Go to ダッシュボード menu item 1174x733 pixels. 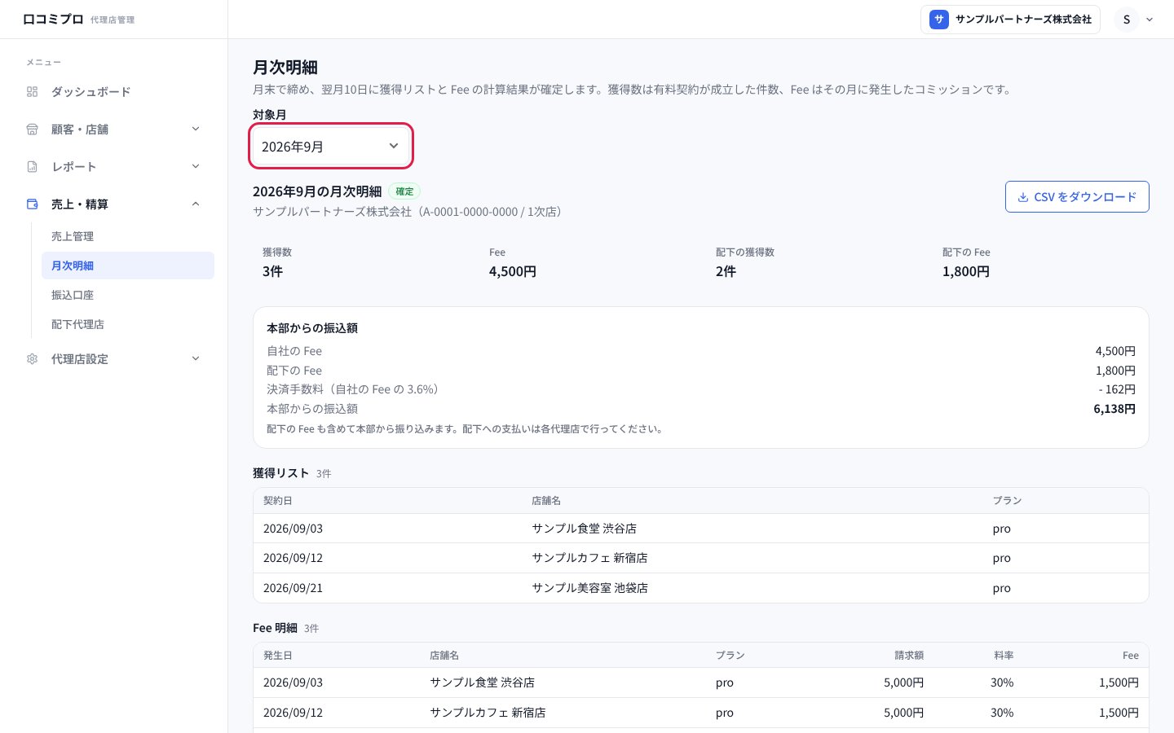(114, 92)
